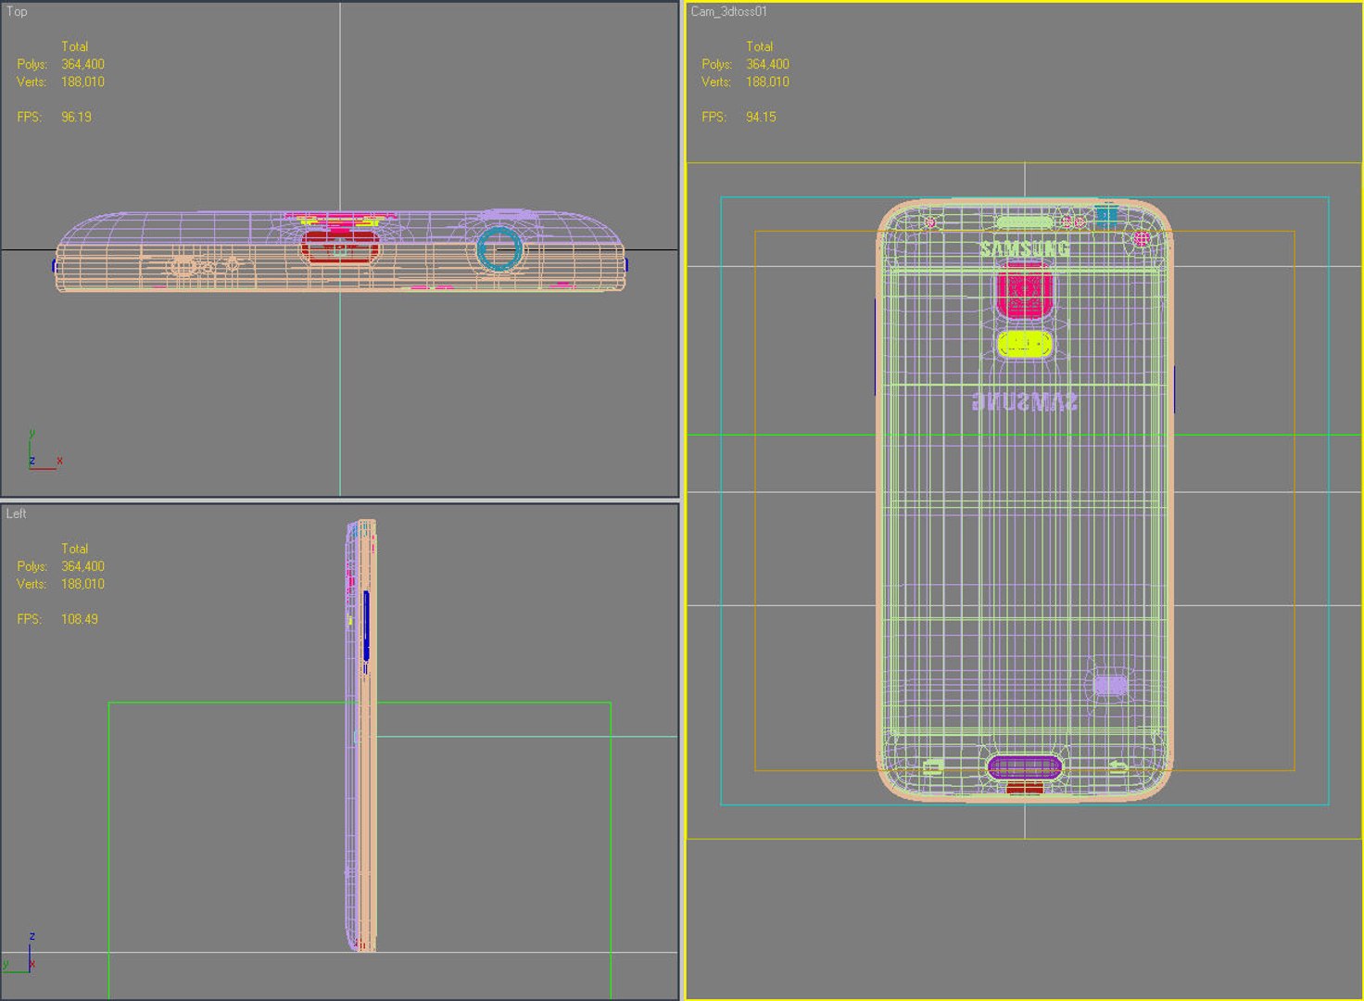1364x1001 pixels.
Task: Click the Top viewport label
Action: (17, 11)
